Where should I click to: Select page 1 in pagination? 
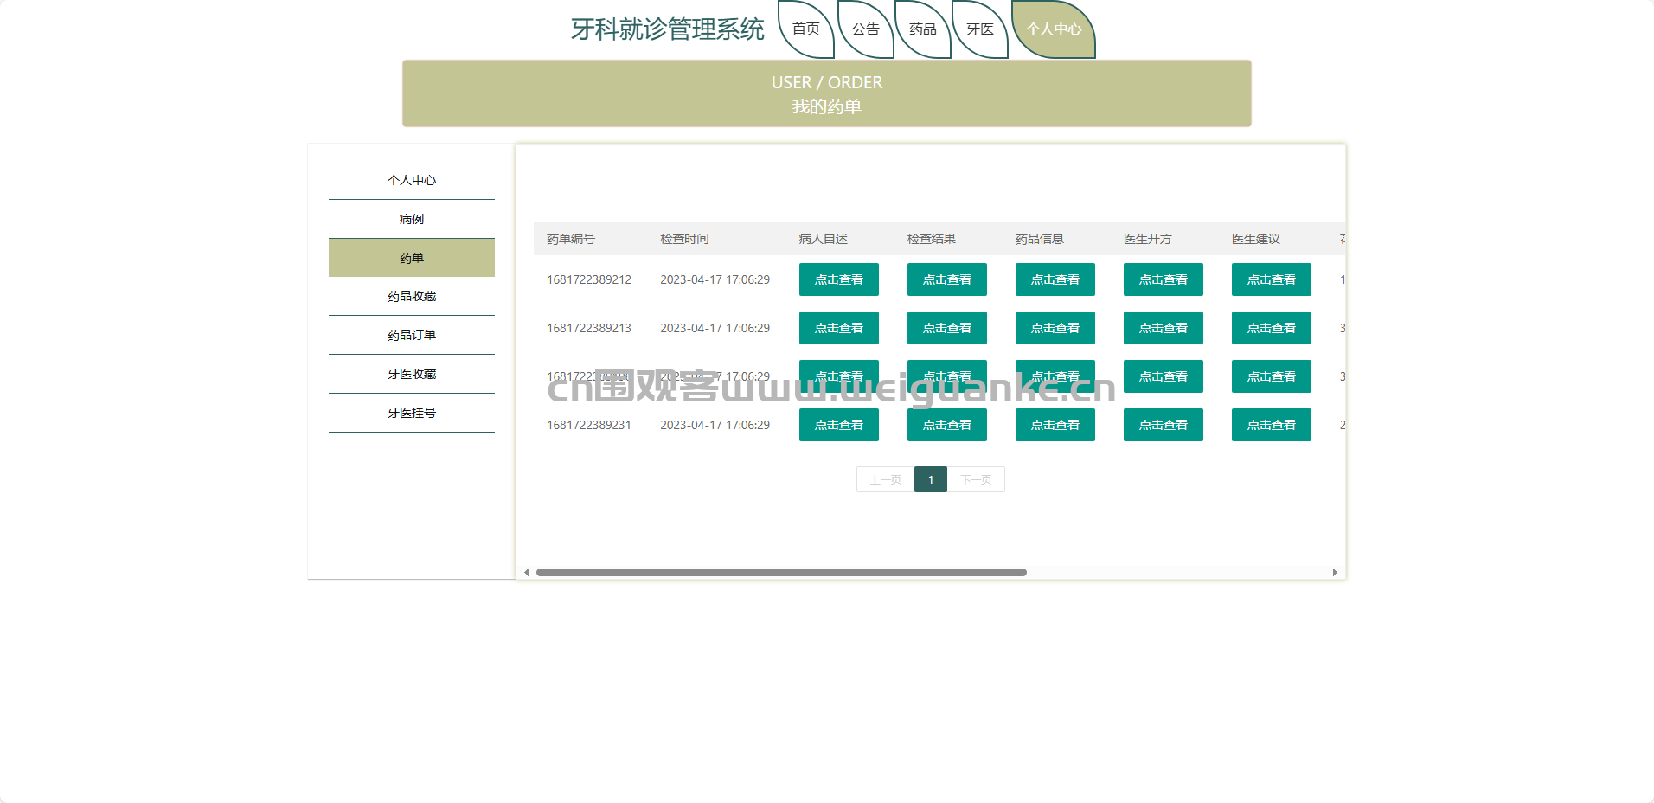931,479
